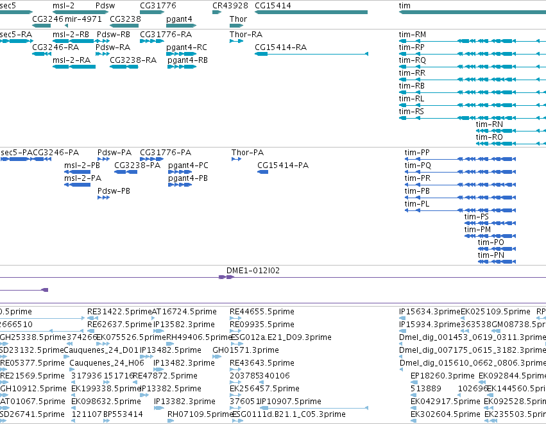546x424 pixels.
Task: Select the Cauquenes_24_H06 EST label
Action: click(x=107, y=363)
